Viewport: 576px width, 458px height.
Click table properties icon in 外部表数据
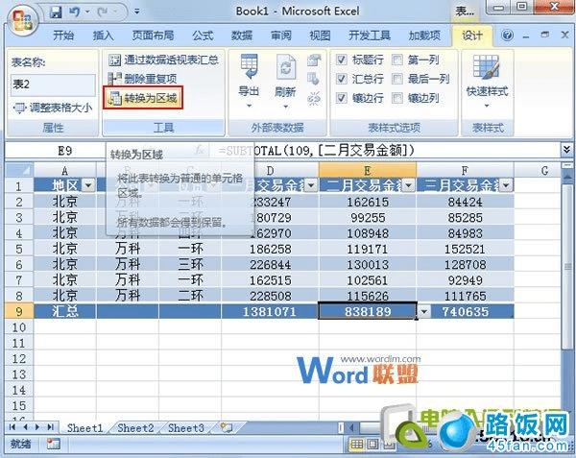314,60
